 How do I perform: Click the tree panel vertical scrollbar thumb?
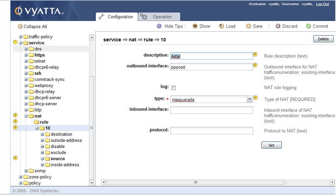(x=91, y=128)
